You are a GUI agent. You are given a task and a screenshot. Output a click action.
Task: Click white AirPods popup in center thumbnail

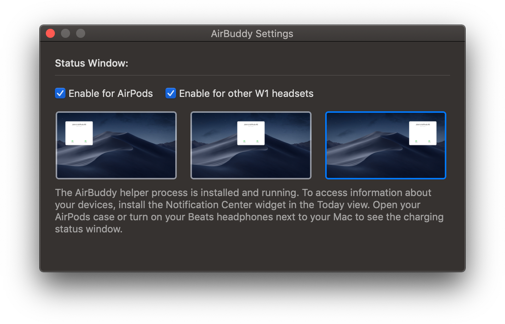point(251,133)
